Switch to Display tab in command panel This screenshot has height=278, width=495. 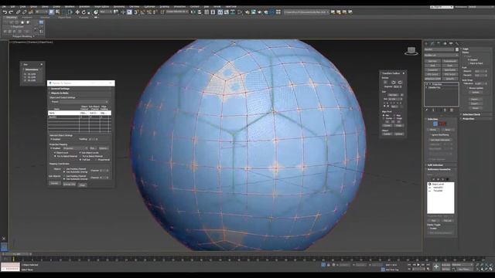[451, 43]
